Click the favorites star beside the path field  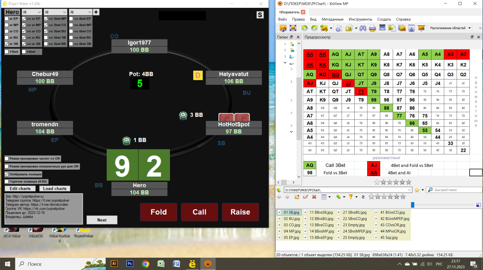pyautogui.click(x=417, y=190)
